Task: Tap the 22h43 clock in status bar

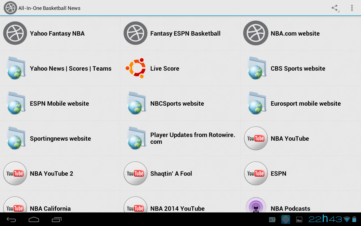Action: (x=325, y=219)
